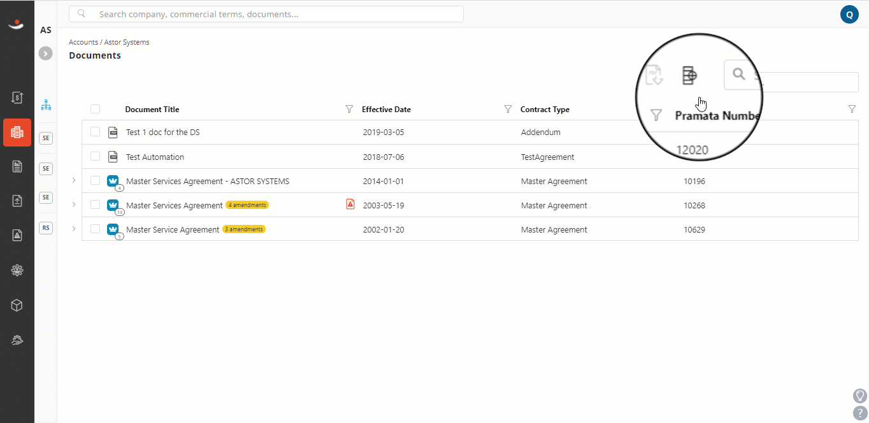Open the cube sidebar icon
Viewport: 869px width, 423px height.
coord(17,305)
